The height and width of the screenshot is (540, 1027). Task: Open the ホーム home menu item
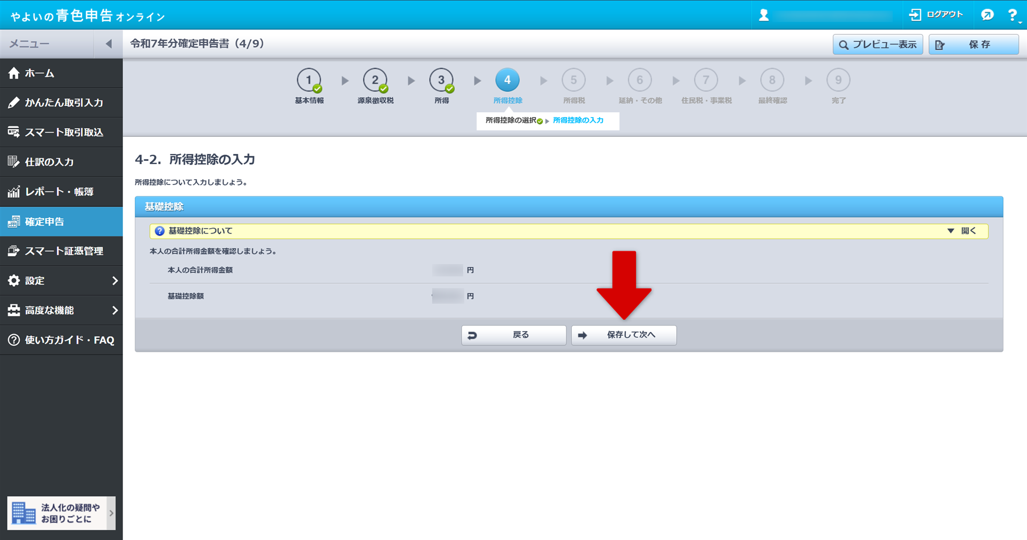[62, 73]
